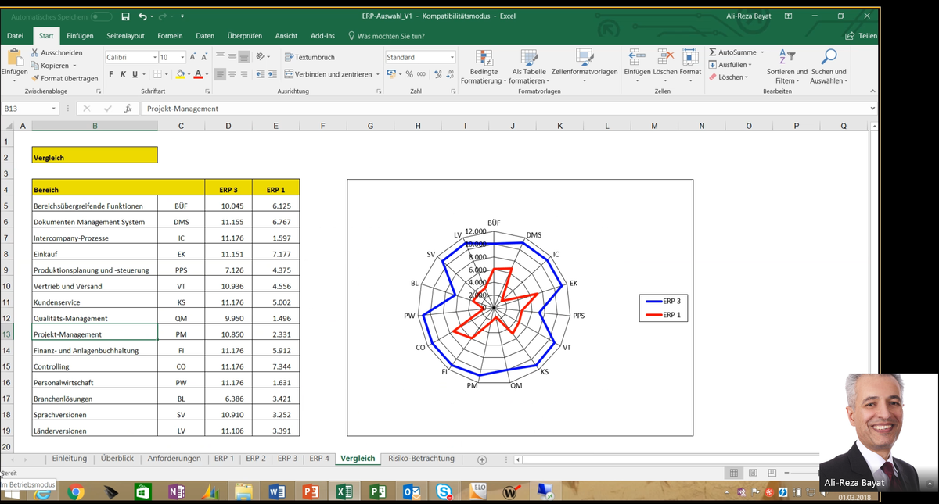Open the Formeln ribbon tab
This screenshot has width=939, height=504.
pos(170,36)
